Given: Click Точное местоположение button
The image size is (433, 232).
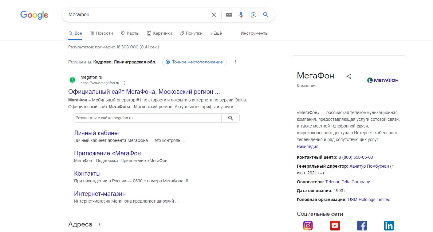Looking at the screenshot, I should click(x=195, y=62).
